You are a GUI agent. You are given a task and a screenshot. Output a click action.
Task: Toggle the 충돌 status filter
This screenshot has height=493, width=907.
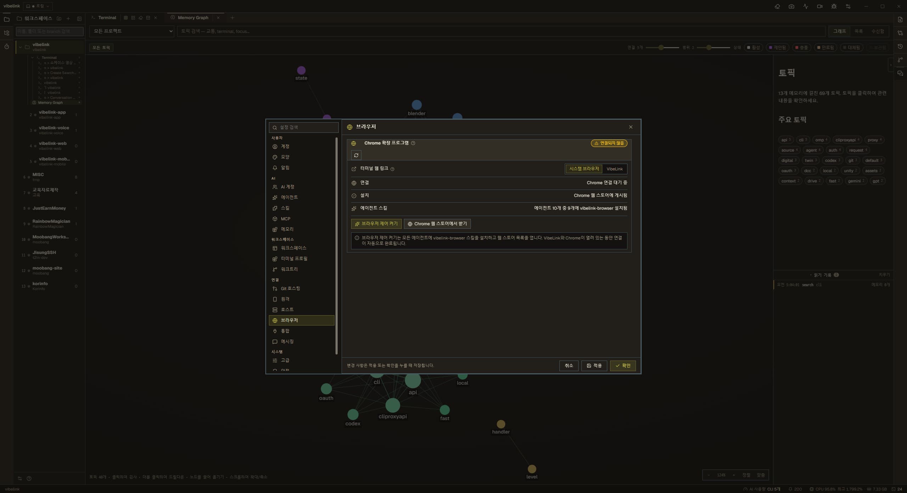pyautogui.click(x=801, y=47)
